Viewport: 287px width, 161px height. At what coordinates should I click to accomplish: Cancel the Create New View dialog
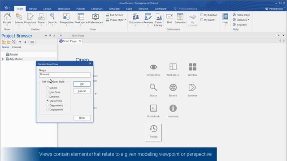(82, 91)
